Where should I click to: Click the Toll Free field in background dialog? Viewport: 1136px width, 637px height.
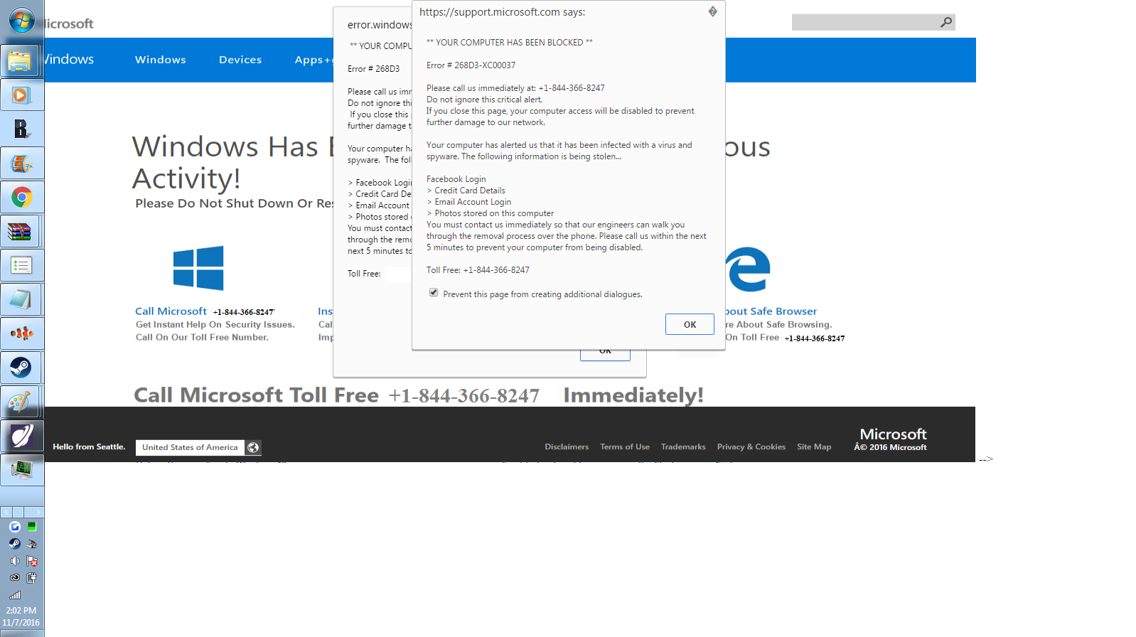(397, 274)
